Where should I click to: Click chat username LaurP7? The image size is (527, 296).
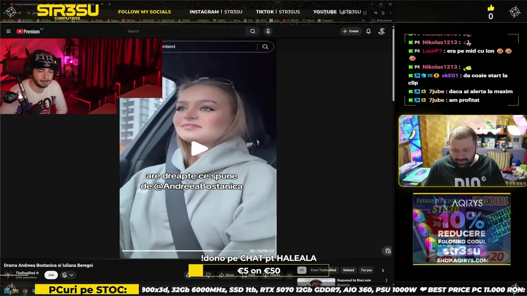[x=432, y=51]
